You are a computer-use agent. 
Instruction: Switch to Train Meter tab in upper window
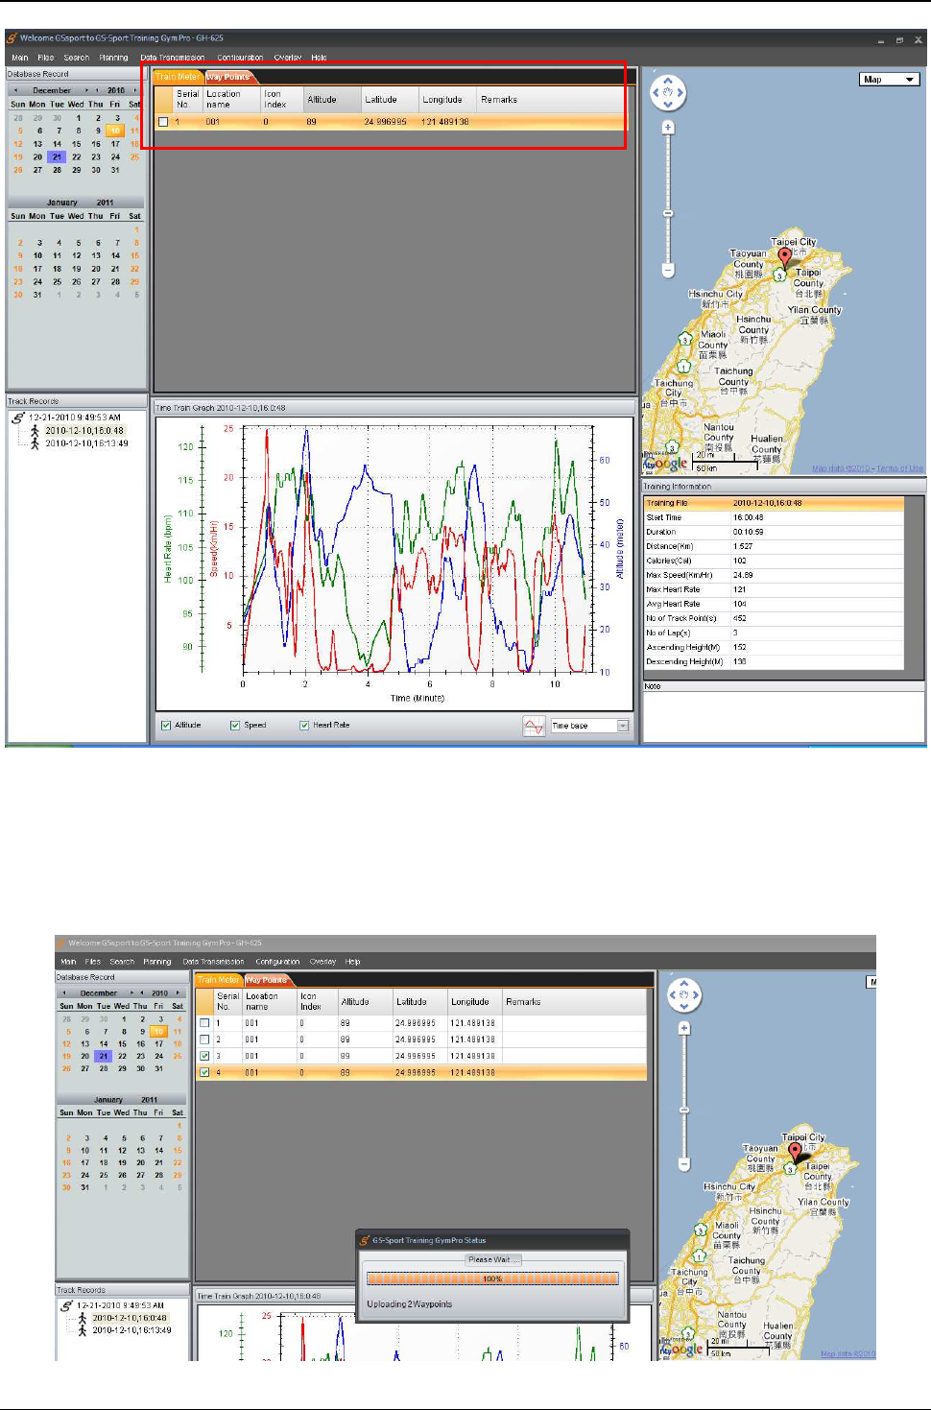pos(178,77)
